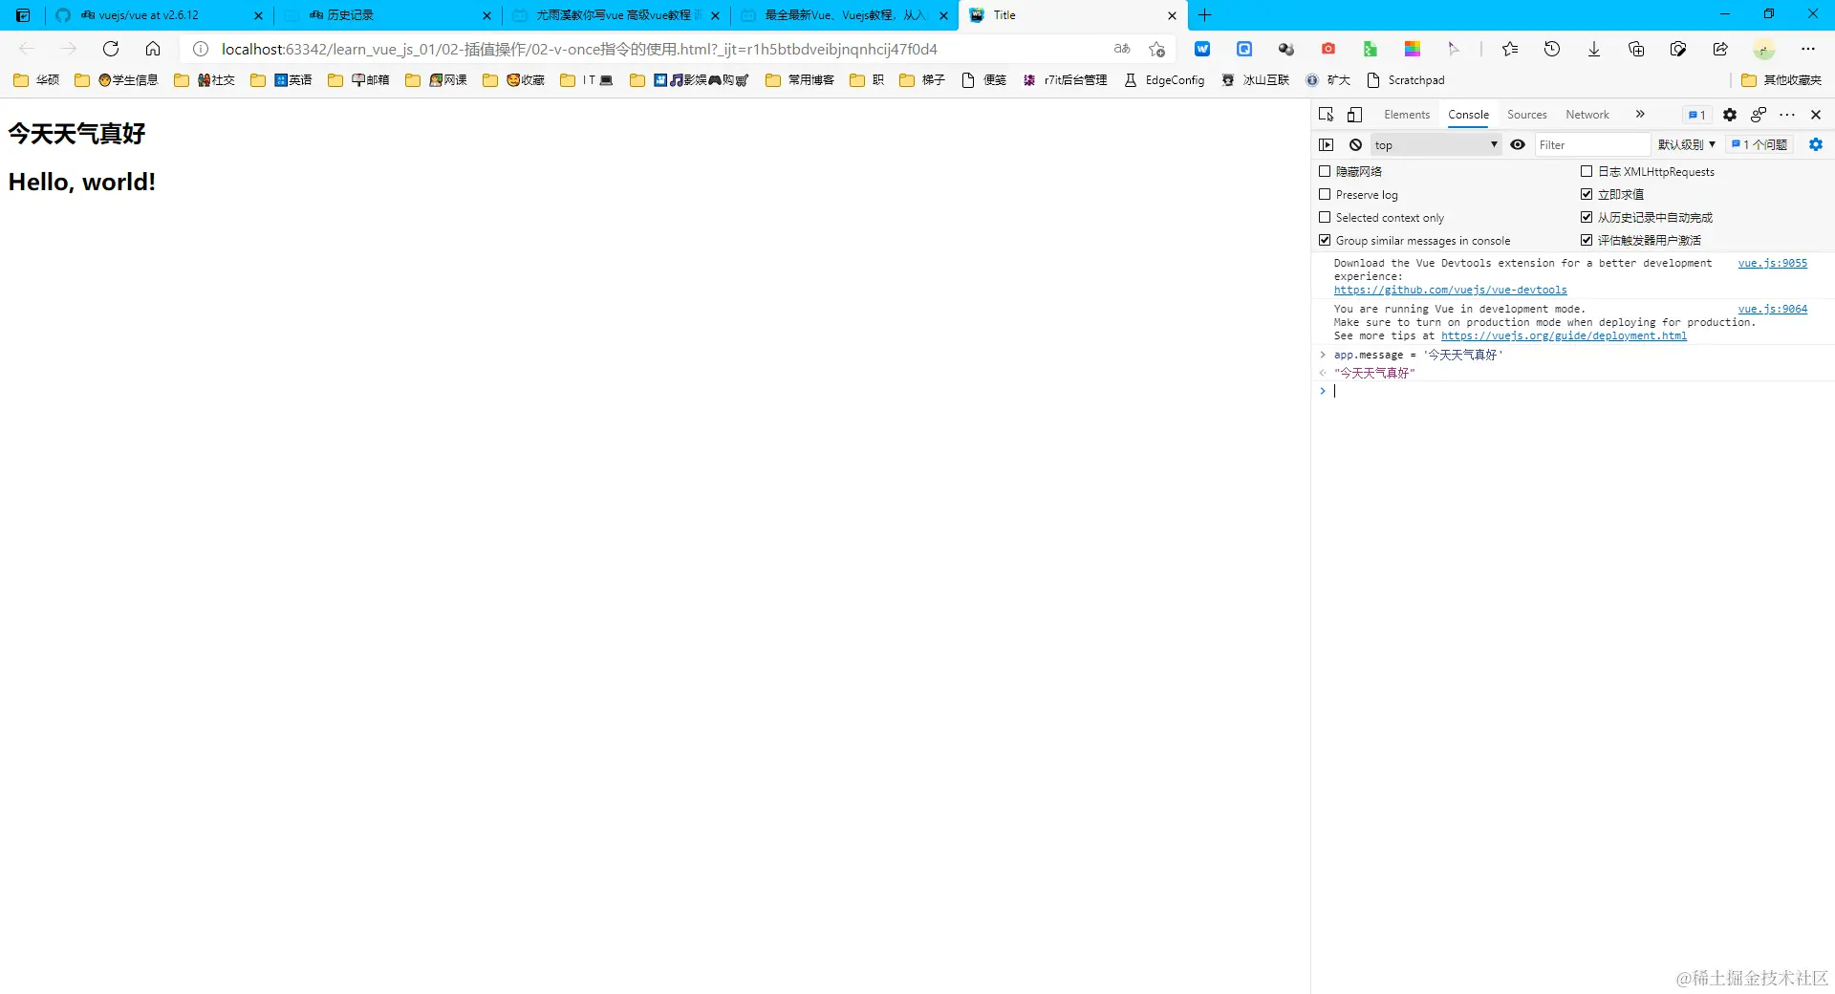Select the Console tab
The width and height of the screenshot is (1835, 994).
(x=1468, y=115)
